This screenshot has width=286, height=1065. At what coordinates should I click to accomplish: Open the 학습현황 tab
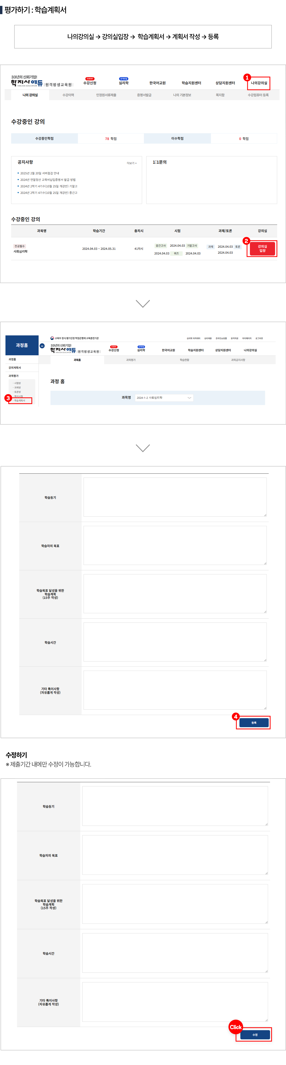(x=184, y=360)
